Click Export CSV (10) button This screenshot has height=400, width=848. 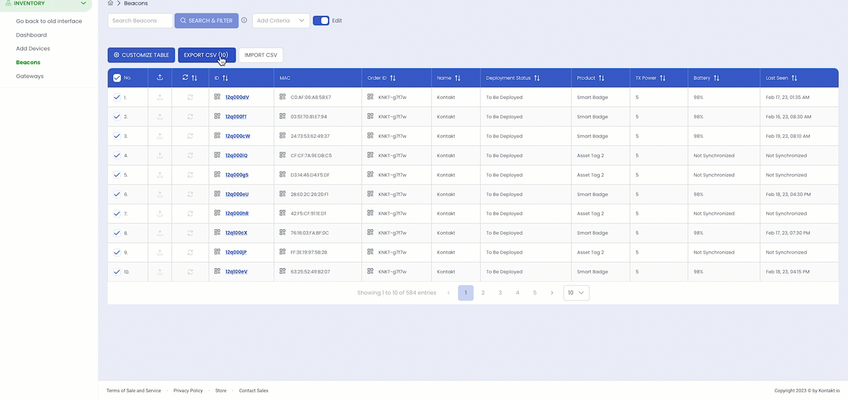tap(207, 55)
